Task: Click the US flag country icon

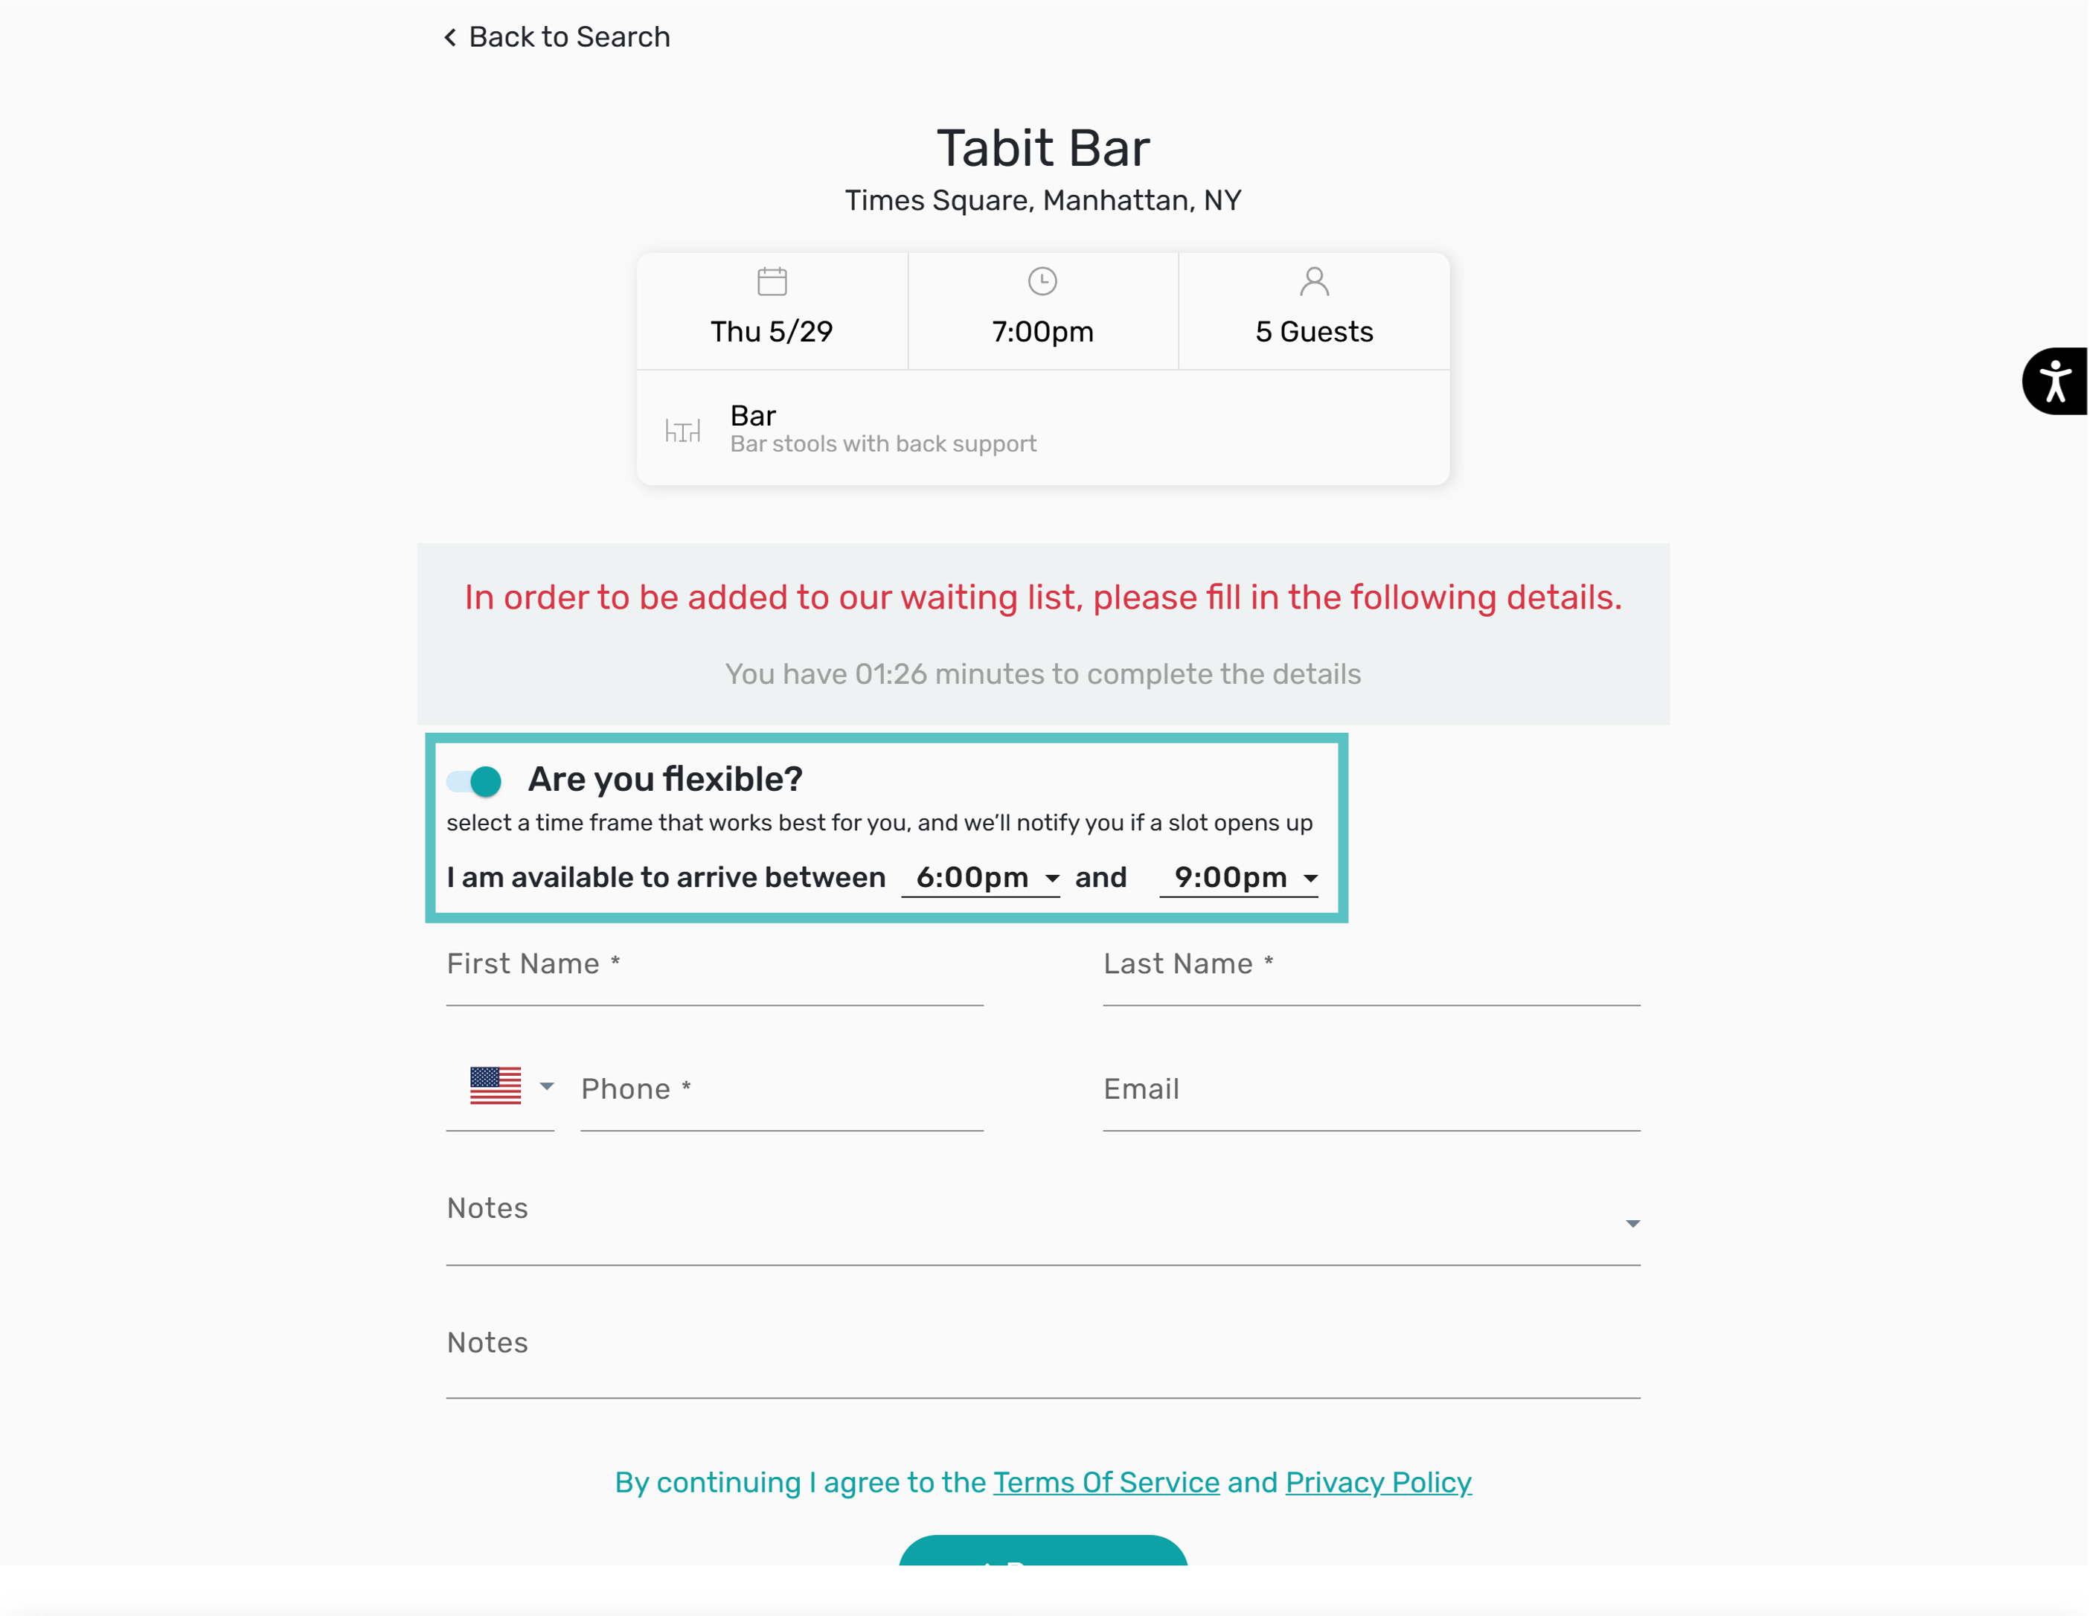Action: [496, 1086]
